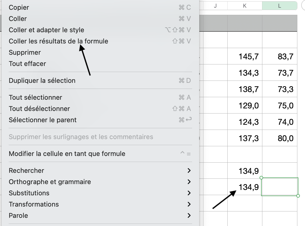Click Modifier la cellule en tant que formule

pos(67,154)
